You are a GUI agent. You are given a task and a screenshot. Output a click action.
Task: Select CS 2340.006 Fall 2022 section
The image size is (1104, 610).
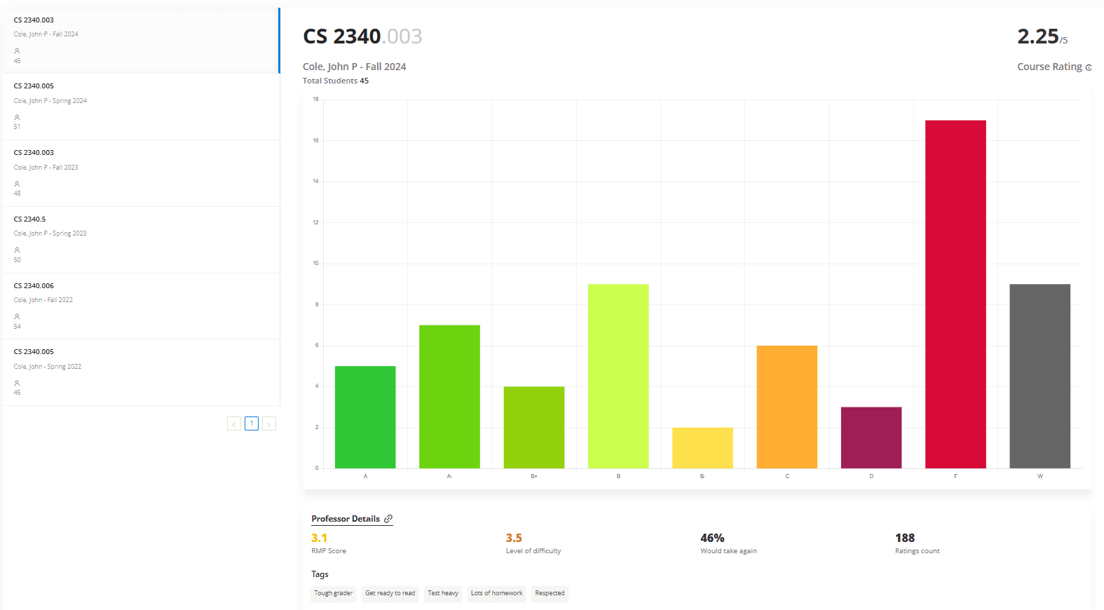[x=141, y=306]
